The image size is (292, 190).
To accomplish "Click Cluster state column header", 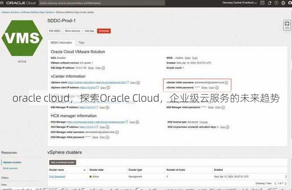I will 96,170.
